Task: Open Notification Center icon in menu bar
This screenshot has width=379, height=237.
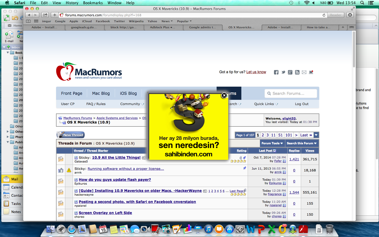Action: pyautogui.click(x=371, y=3)
